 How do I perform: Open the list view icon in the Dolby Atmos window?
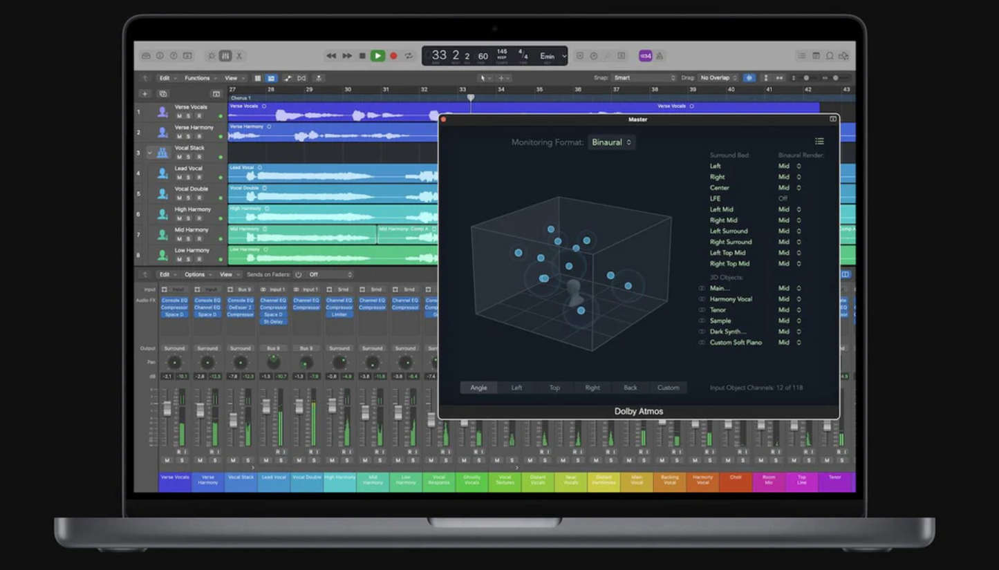820,141
